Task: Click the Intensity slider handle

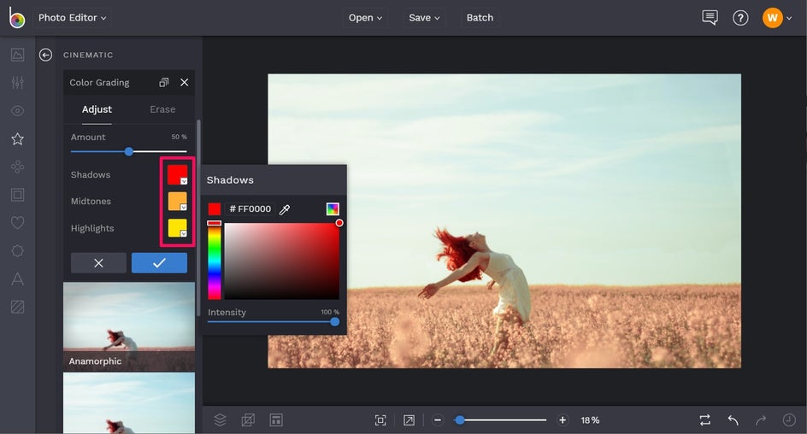Action: (x=334, y=322)
